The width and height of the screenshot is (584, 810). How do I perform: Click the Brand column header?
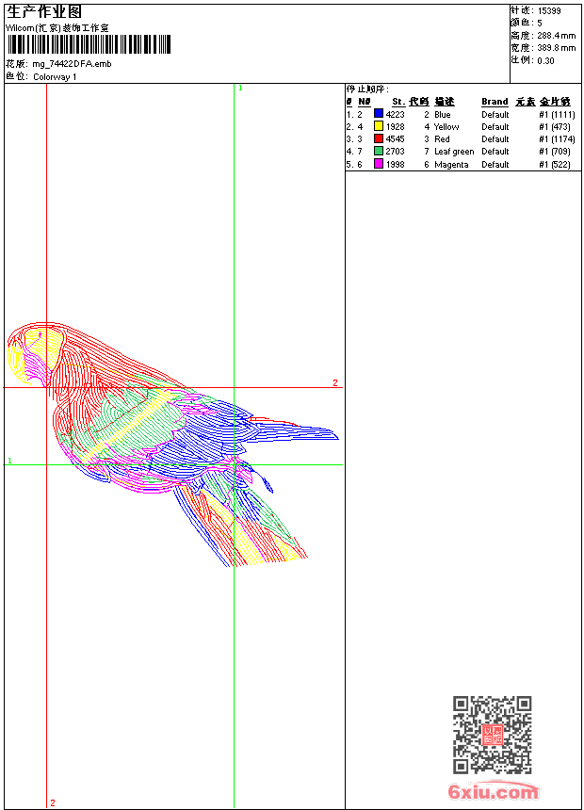tap(495, 102)
